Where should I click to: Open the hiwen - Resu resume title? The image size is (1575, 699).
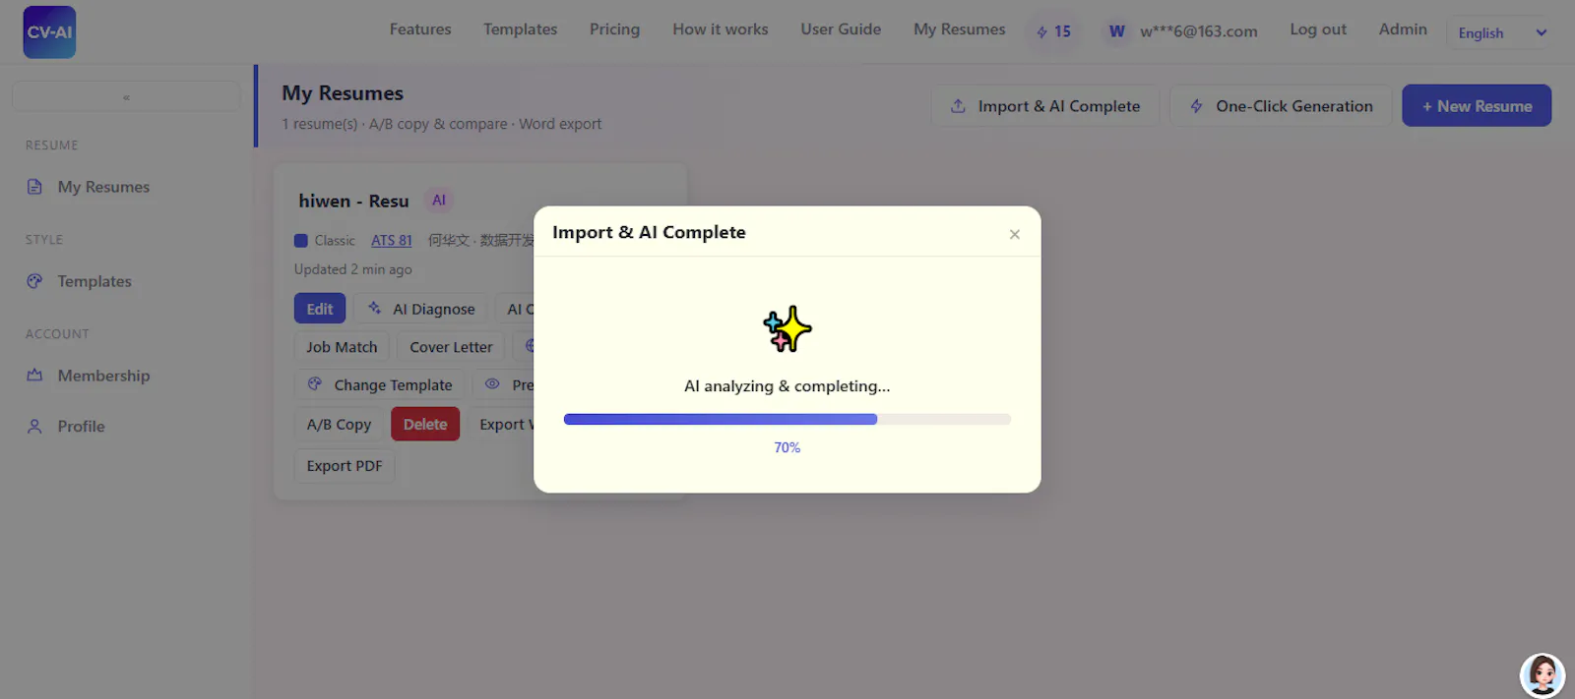pyautogui.click(x=353, y=201)
